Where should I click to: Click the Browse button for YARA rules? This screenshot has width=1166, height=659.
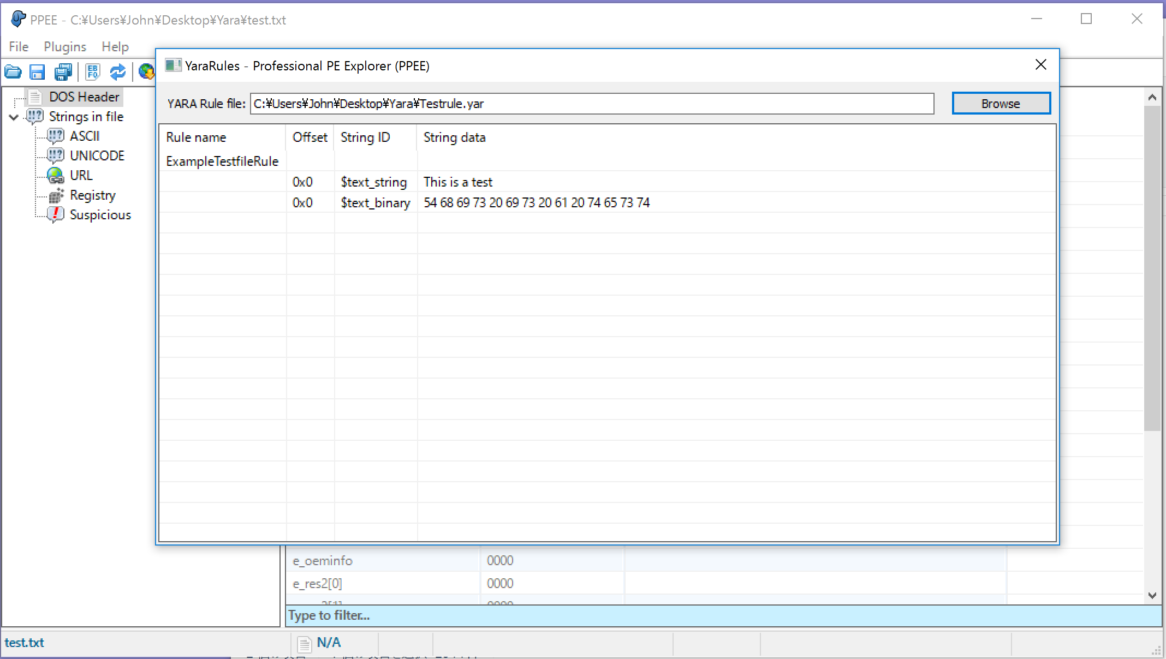pos(1001,103)
